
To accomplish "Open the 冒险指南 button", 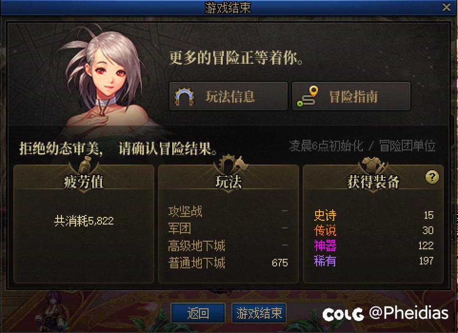I will coord(351,96).
